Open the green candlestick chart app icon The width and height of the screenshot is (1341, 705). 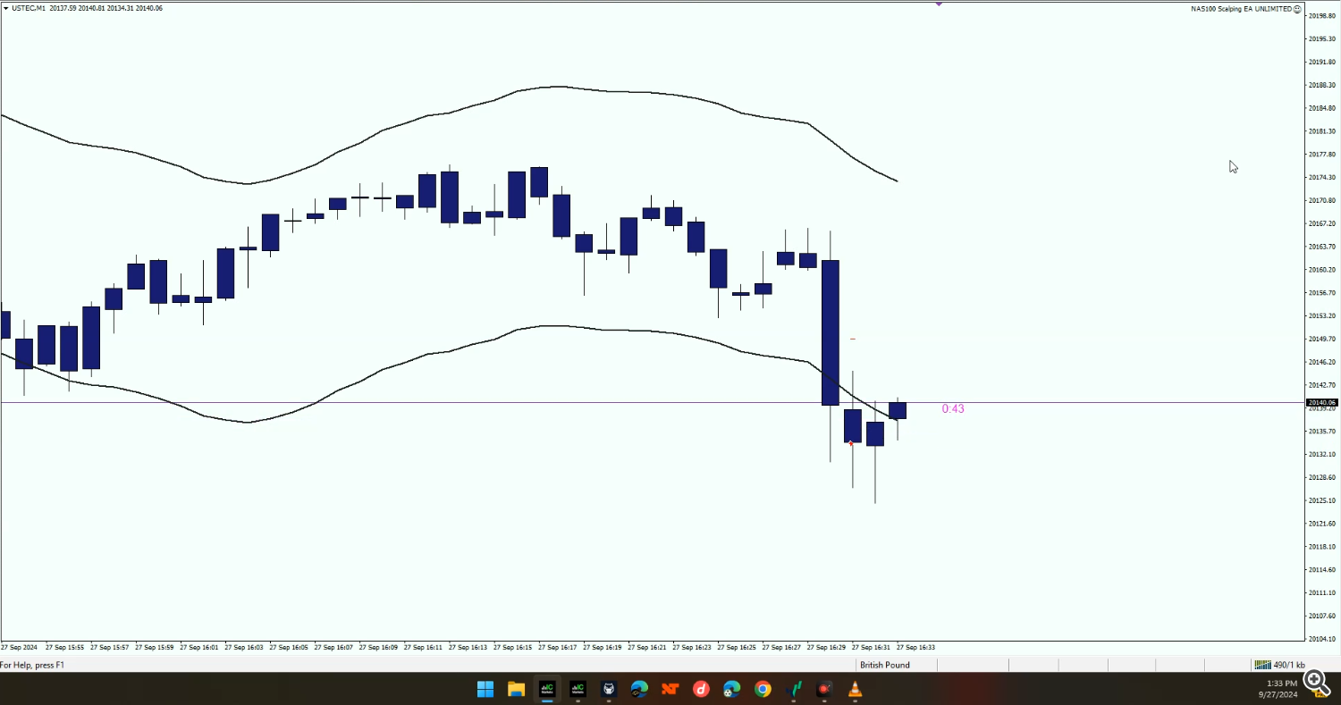click(x=794, y=689)
